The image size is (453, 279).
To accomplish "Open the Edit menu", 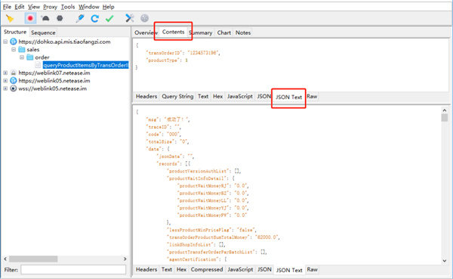I will [x=20, y=7].
